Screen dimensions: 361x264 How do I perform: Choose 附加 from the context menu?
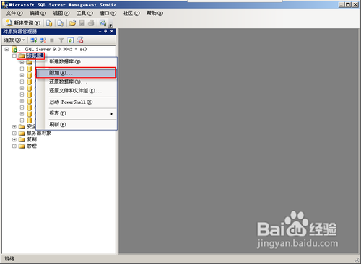[76, 73]
